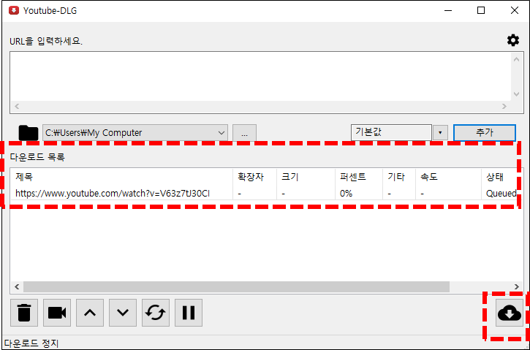The image size is (530, 350).
Task: Click the pause button
Action: (x=189, y=313)
